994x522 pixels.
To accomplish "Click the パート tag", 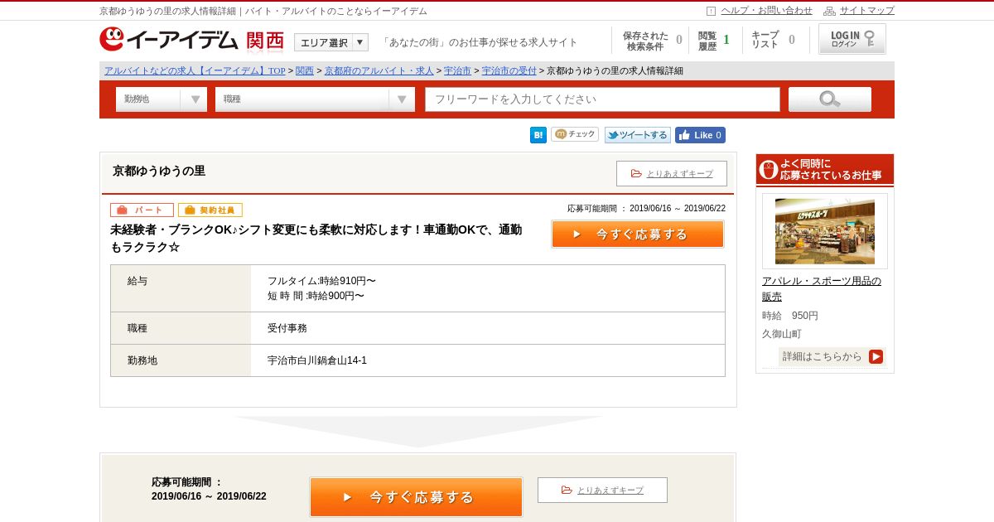I will click(142, 210).
